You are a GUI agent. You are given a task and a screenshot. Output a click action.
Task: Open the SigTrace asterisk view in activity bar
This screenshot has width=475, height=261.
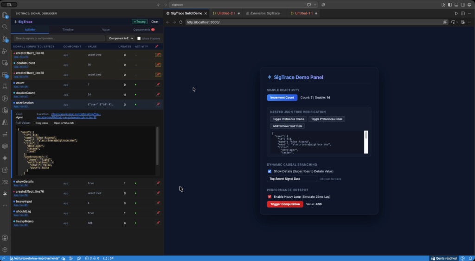point(5,194)
